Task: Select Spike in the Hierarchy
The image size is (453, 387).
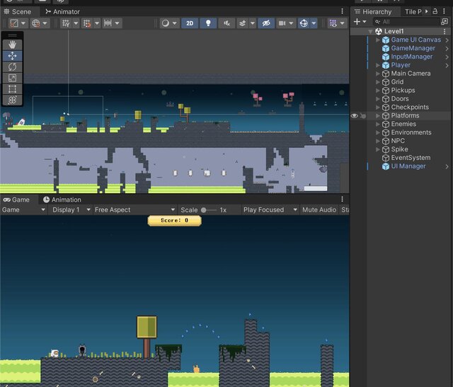Action: click(x=399, y=149)
